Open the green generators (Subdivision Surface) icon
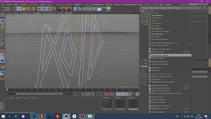The image size is (211, 119). 85,9
